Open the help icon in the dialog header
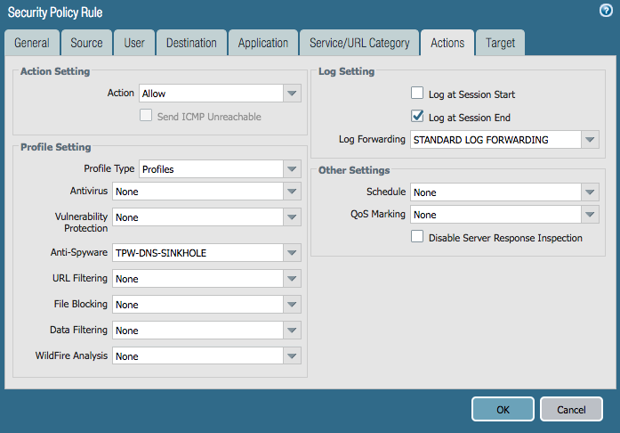620x433 pixels. click(606, 11)
